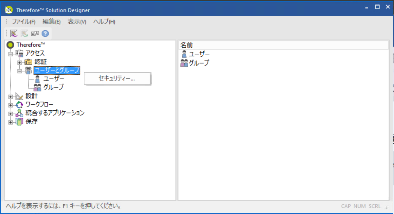Click the 認証 badge icon in tree

29,62
